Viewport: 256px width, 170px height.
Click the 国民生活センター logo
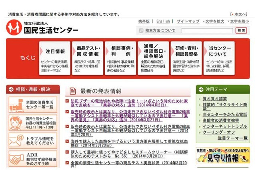(42, 28)
